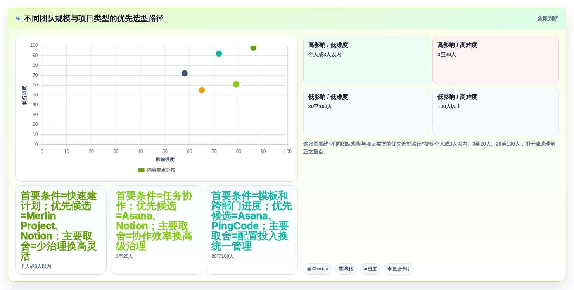The width and height of the screenshot is (574, 290).
Task: Click the Chart.js tag chip
Action: click(x=318, y=269)
